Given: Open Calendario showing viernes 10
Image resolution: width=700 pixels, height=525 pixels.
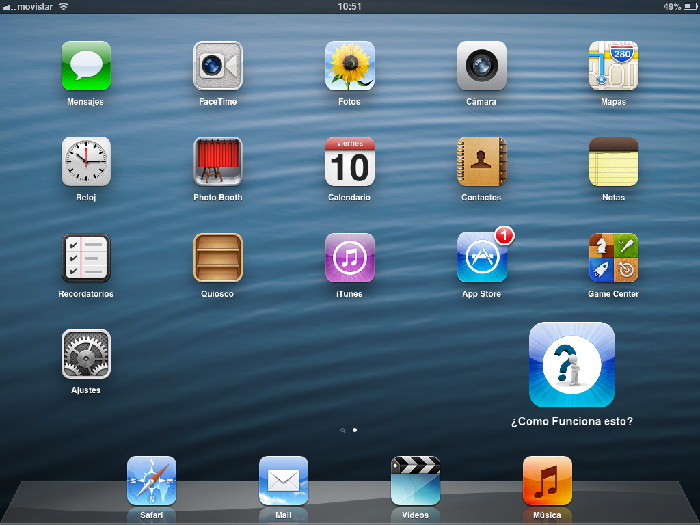Looking at the screenshot, I should pos(349,161).
